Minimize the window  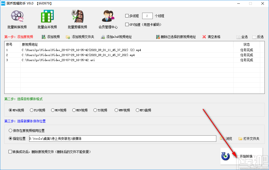[x=239, y=3]
